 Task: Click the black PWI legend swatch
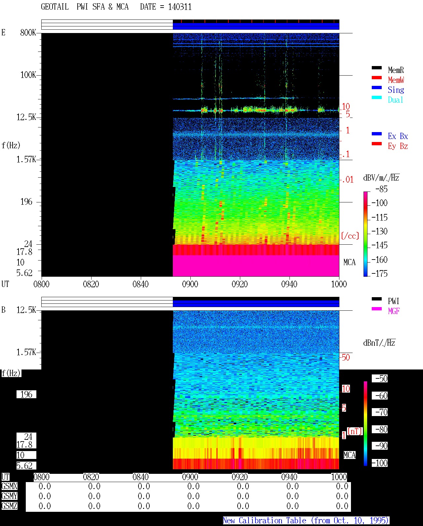377,299
